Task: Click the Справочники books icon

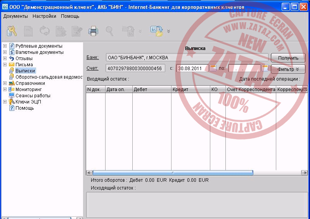Action: coord(12,83)
